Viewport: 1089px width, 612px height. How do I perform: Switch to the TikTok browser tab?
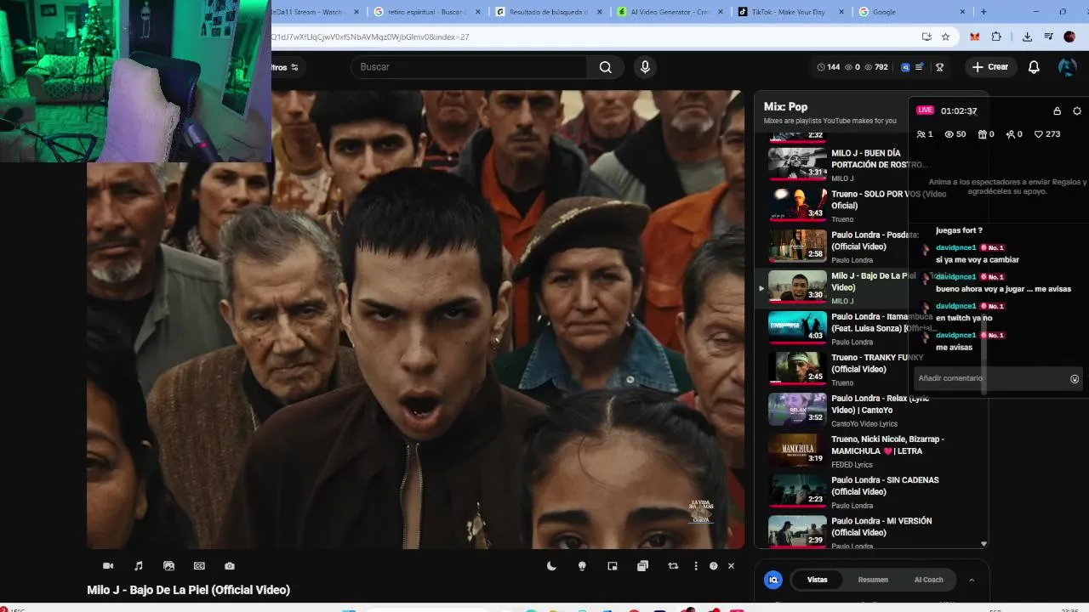792,12
